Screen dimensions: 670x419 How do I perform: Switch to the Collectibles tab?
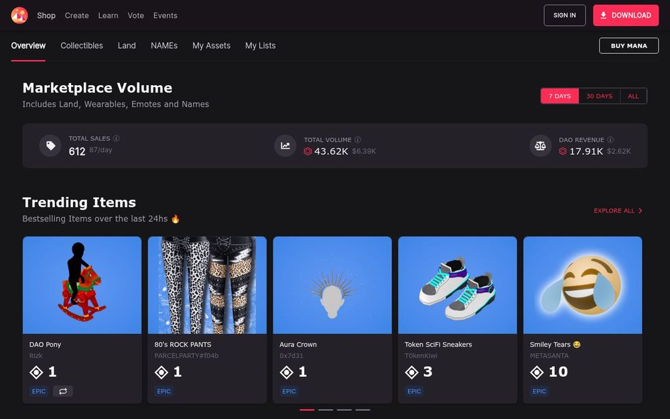(82, 46)
